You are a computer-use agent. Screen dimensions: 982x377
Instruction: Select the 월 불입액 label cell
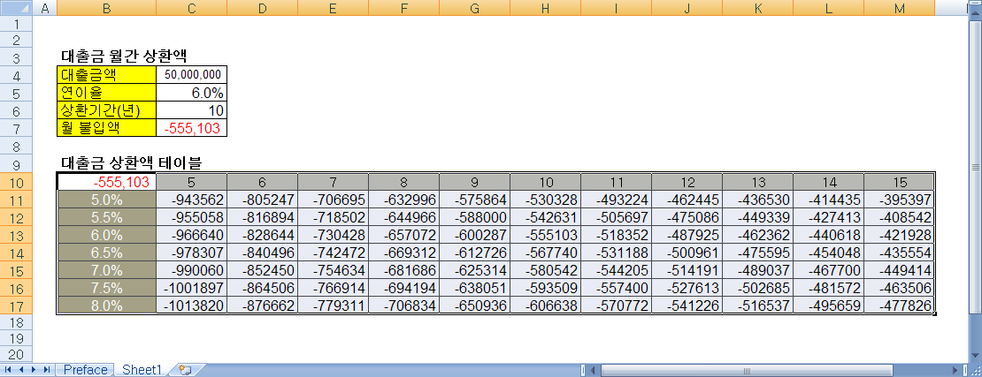tap(106, 128)
